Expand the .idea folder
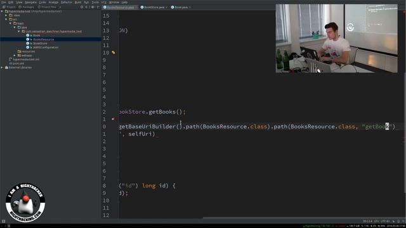The height and width of the screenshot is (228, 406). click(6, 15)
